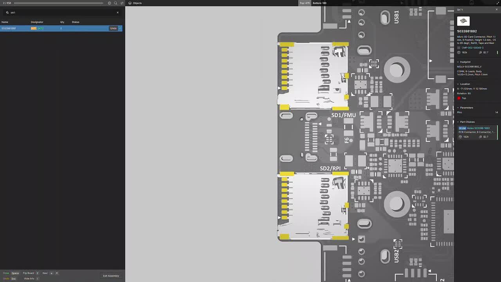The width and height of the screenshot is (501, 282).
Task: Click the magnifier icon beside the progress bar
Action: click(x=115, y=3)
